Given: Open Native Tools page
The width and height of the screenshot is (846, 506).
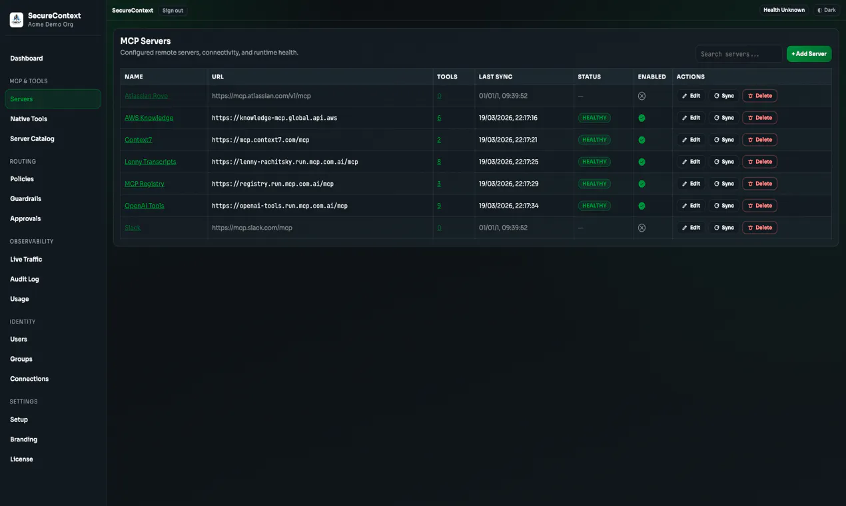Looking at the screenshot, I should (x=29, y=119).
